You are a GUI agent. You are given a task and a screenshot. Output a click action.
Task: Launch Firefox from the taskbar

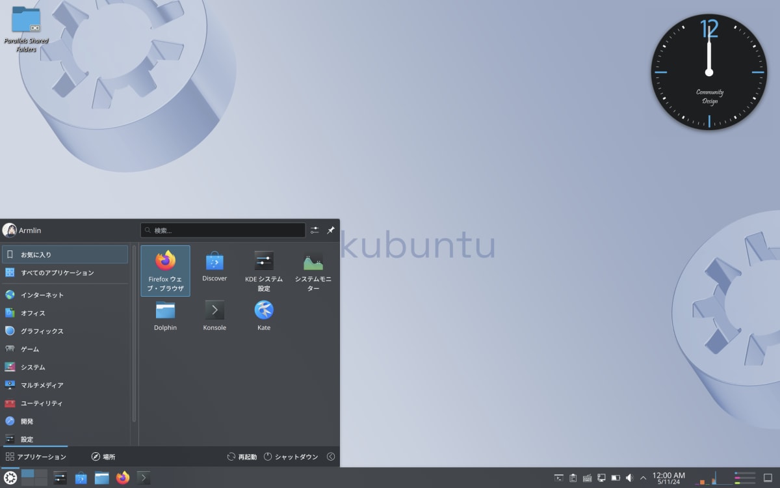pyautogui.click(x=123, y=478)
